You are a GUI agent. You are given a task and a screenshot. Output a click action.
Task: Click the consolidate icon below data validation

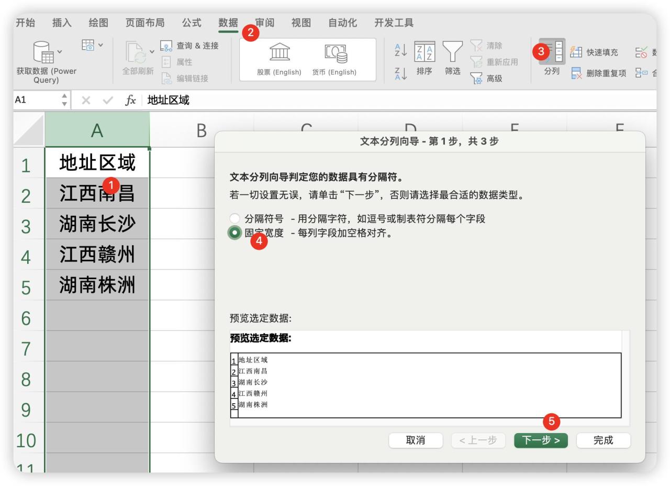point(641,73)
